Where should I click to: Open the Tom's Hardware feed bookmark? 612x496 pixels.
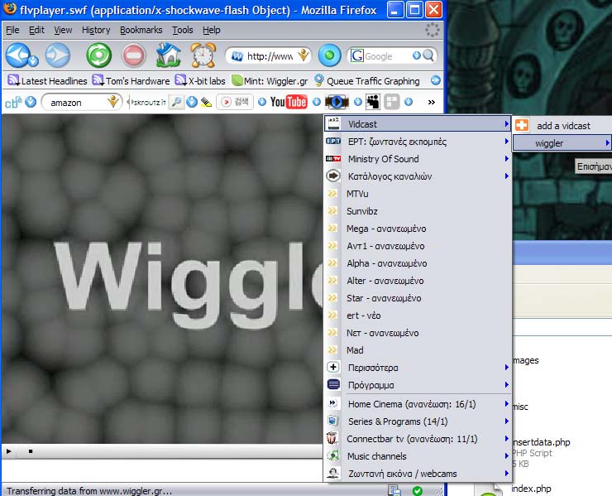pos(131,81)
